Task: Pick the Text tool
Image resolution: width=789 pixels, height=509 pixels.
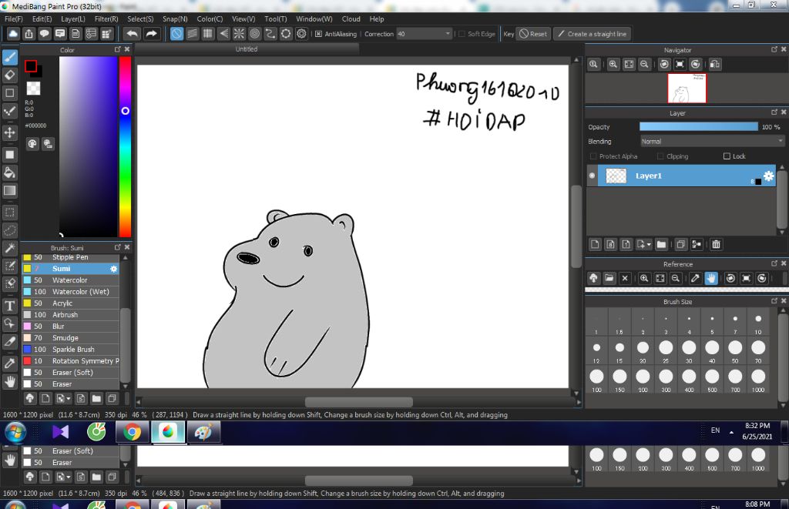Action: pos(10,306)
